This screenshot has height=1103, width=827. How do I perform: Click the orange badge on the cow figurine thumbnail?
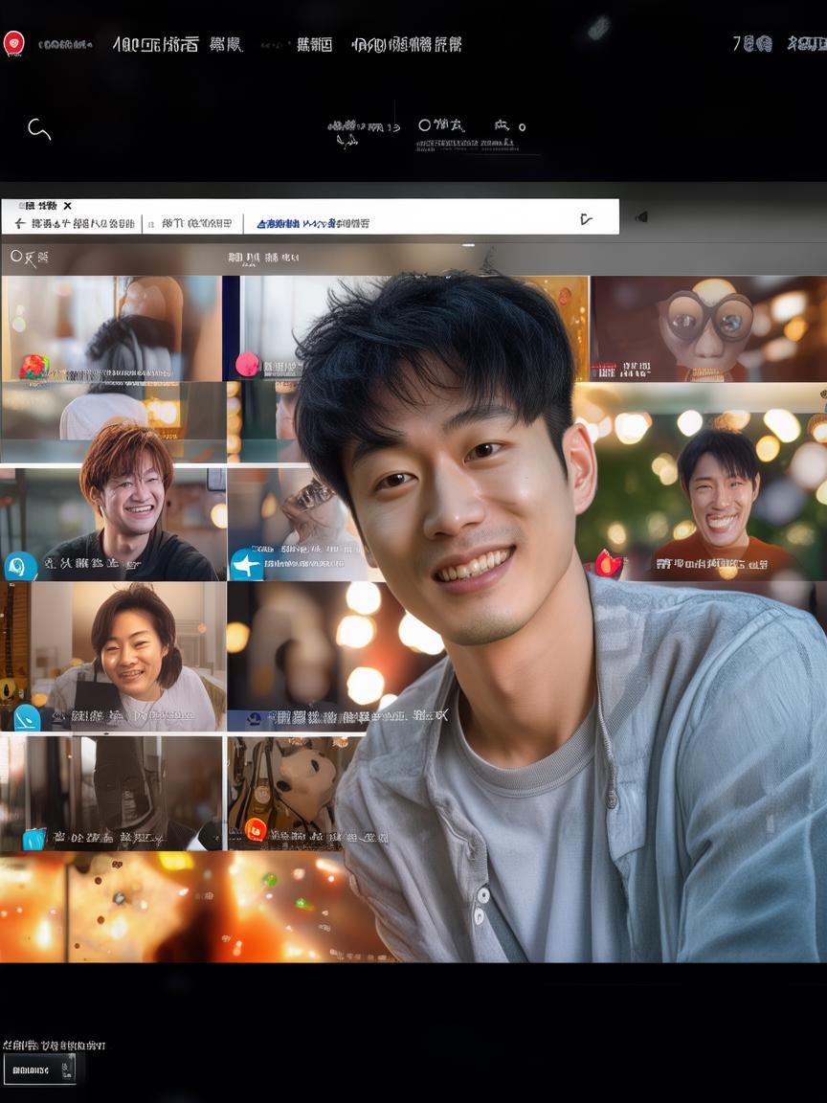coord(256,829)
